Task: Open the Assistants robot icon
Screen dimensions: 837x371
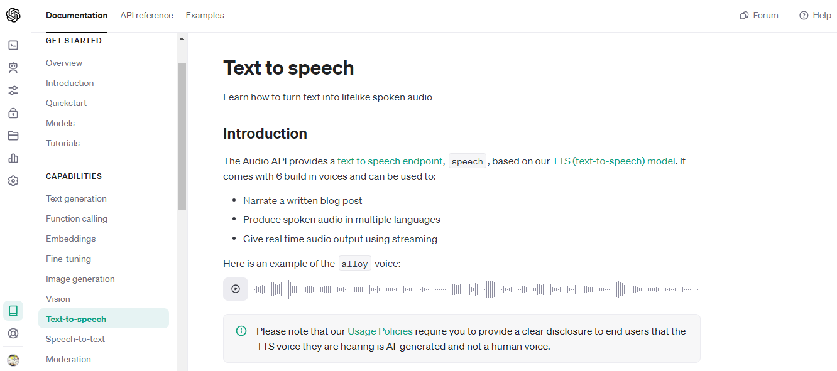Action: click(x=13, y=68)
